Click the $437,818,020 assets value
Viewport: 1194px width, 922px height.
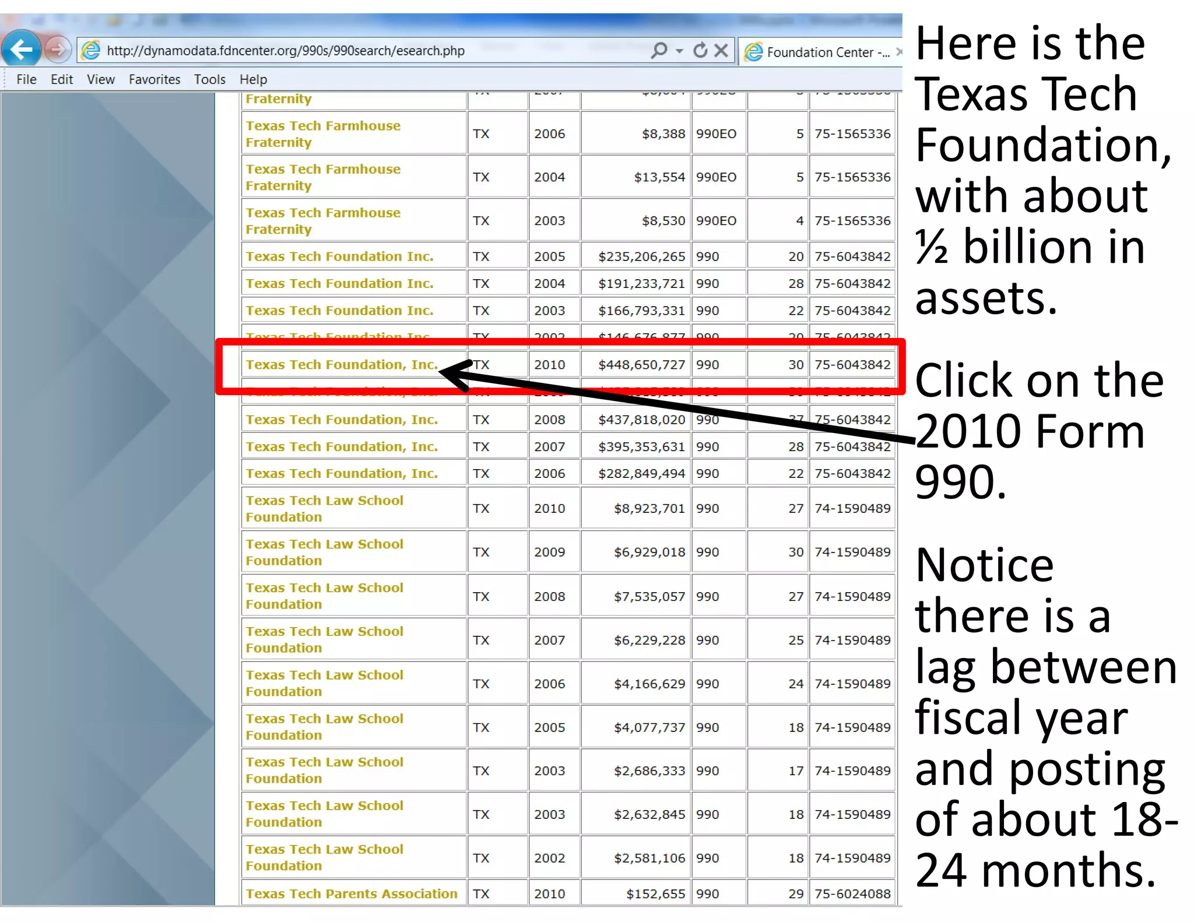(641, 420)
